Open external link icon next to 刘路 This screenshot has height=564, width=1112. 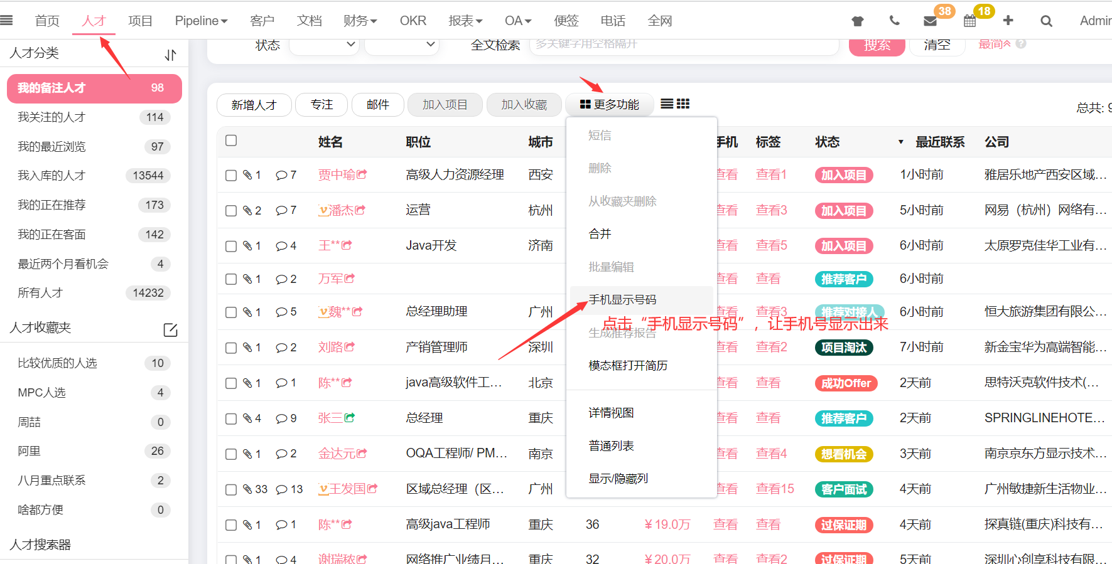[350, 346]
